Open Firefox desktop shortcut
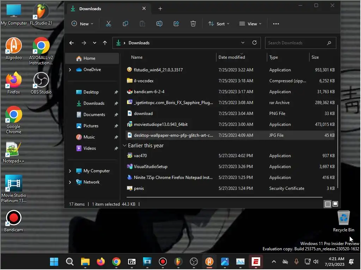Image resolution: width=361 pixels, height=270 pixels. [x=14, y=83]
